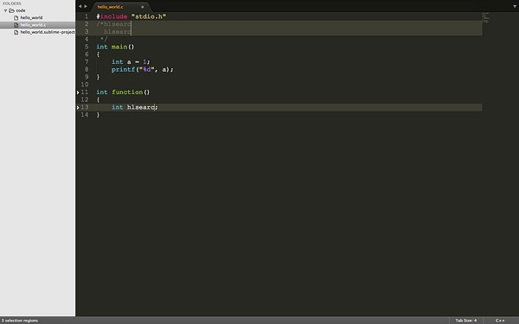Open the tab list dropdown arrow
This screenshot has width=519, height=324.
(x=515, y=6)
